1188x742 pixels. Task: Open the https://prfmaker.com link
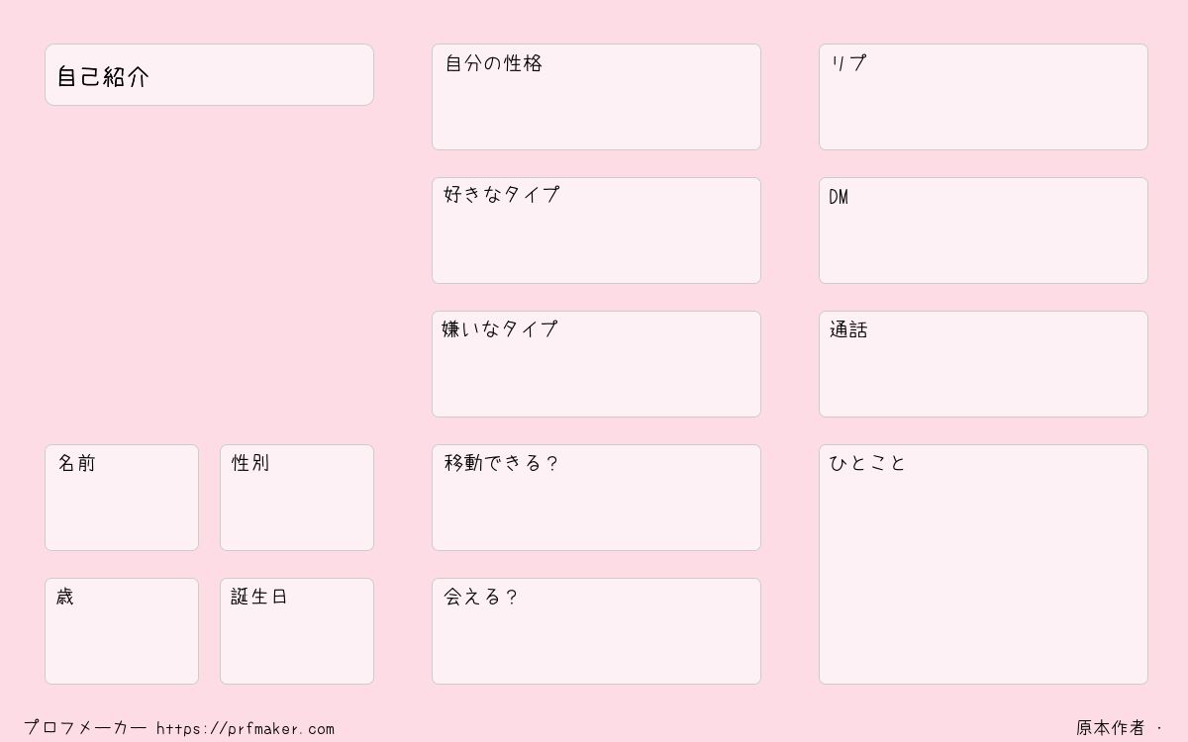tap(246, 729)
